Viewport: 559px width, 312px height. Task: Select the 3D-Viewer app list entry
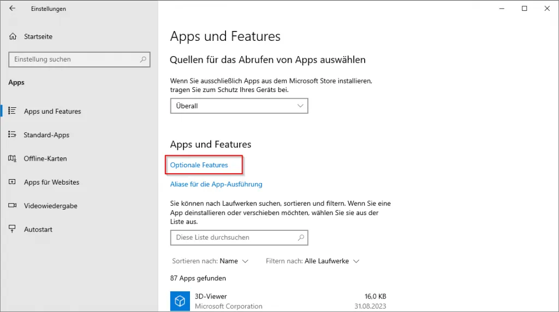coord(278,301)
